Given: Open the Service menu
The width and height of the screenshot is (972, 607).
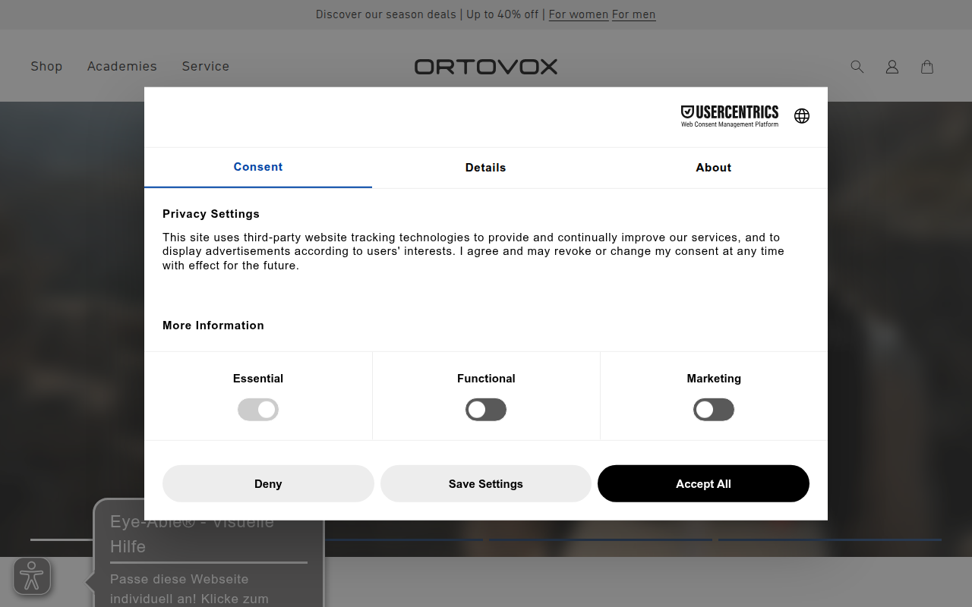Looking at the screenshot, I should (x=206, y=66).
